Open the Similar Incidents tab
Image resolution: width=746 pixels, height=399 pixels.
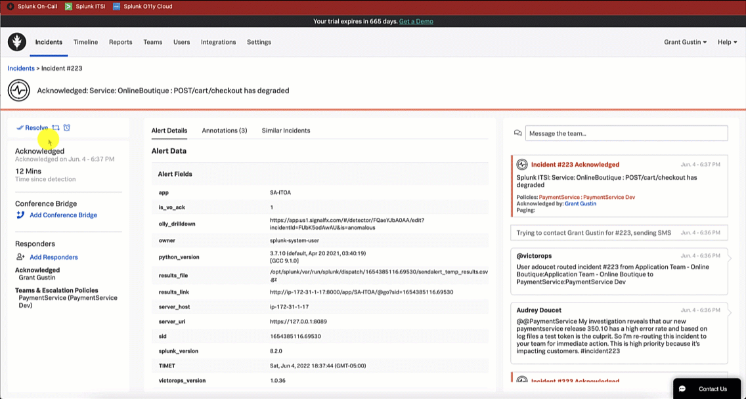tap(286, 131)
